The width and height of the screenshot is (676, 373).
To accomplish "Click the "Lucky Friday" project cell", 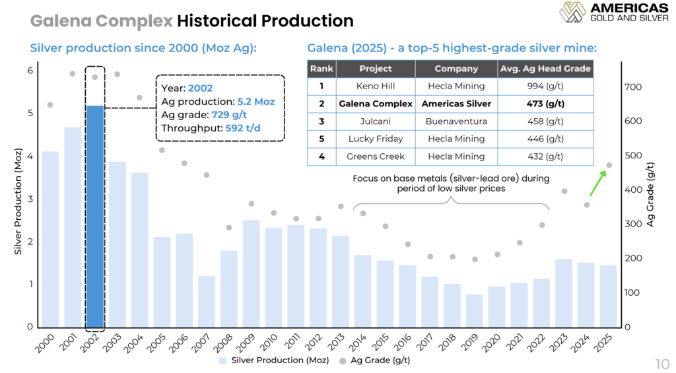I will pos(376,139).
